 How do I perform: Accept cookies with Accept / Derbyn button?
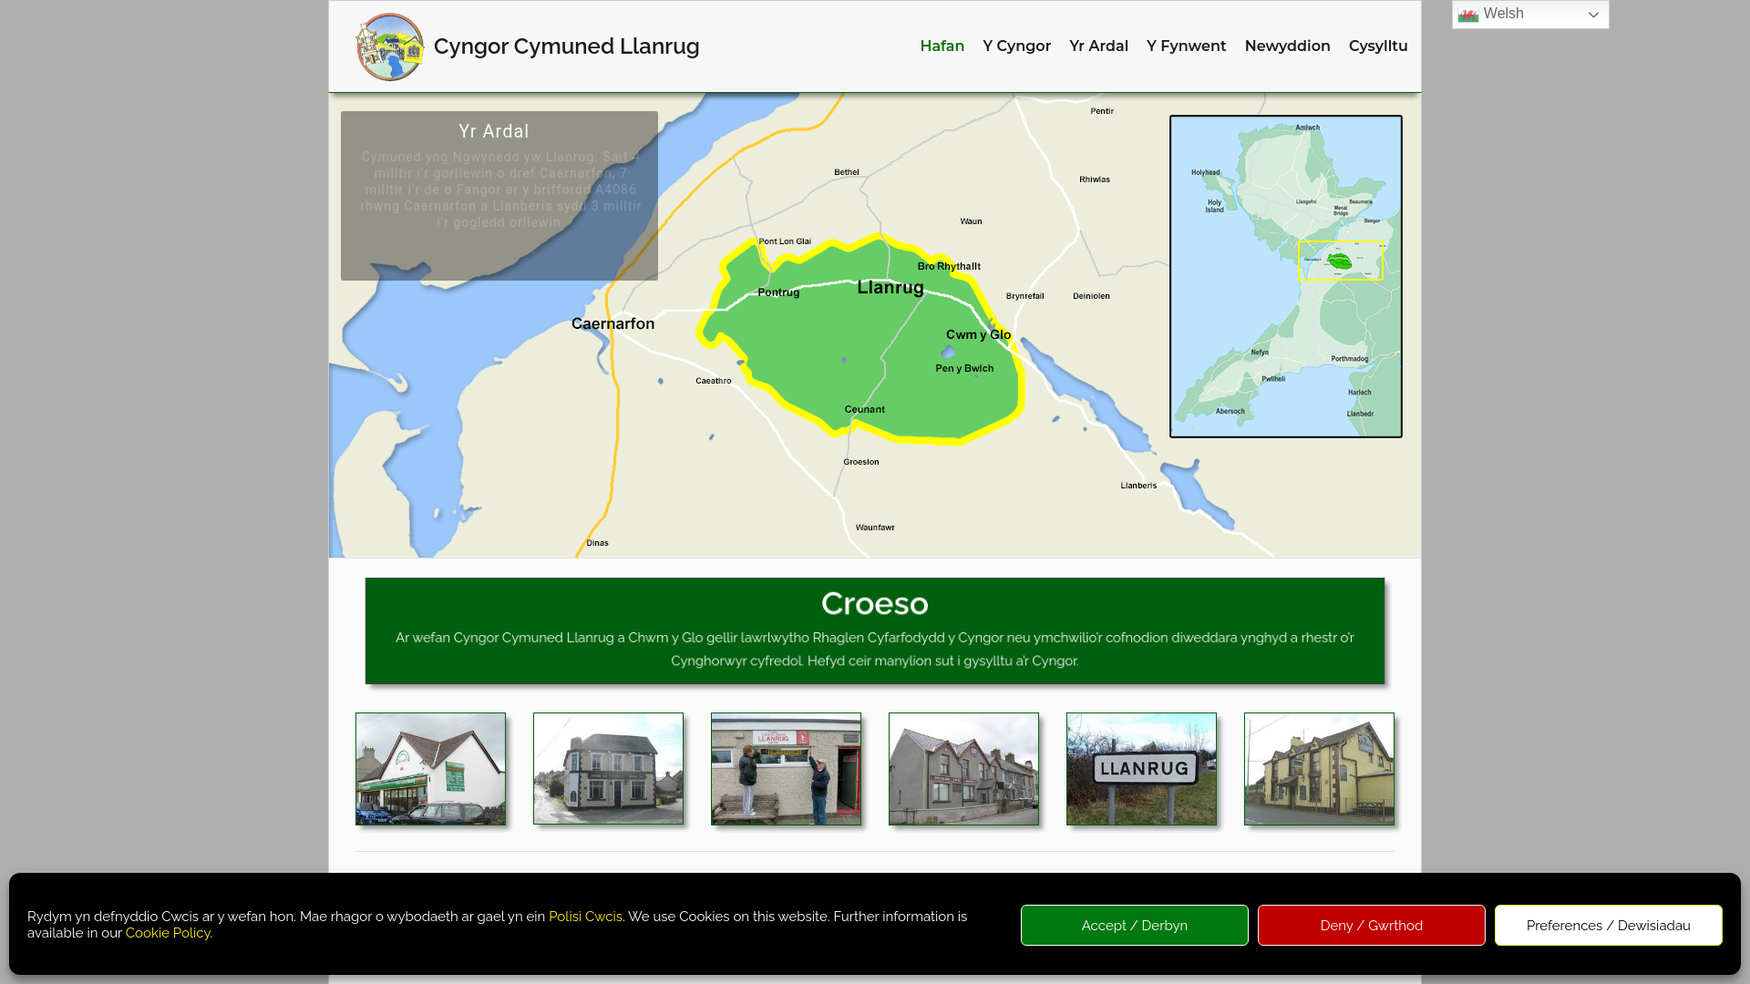coord(1134,925)
